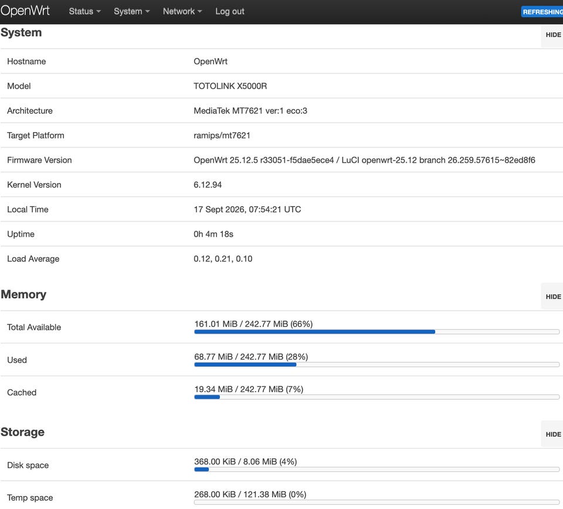Image resolution: width=563 pixels, height=509 pixels.
Task: Click the Log out link
Action: (x=230, y=11)
